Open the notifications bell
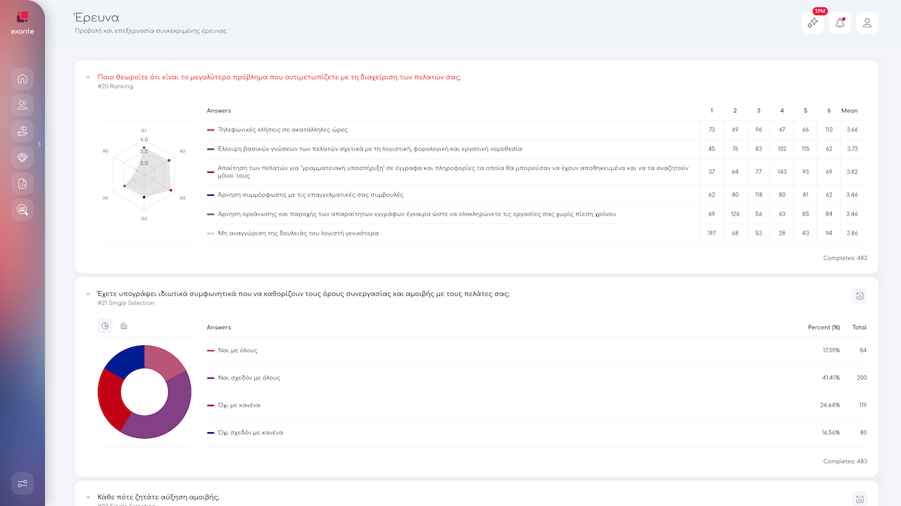This screenshot has height=506, width=901. (840, 23)
